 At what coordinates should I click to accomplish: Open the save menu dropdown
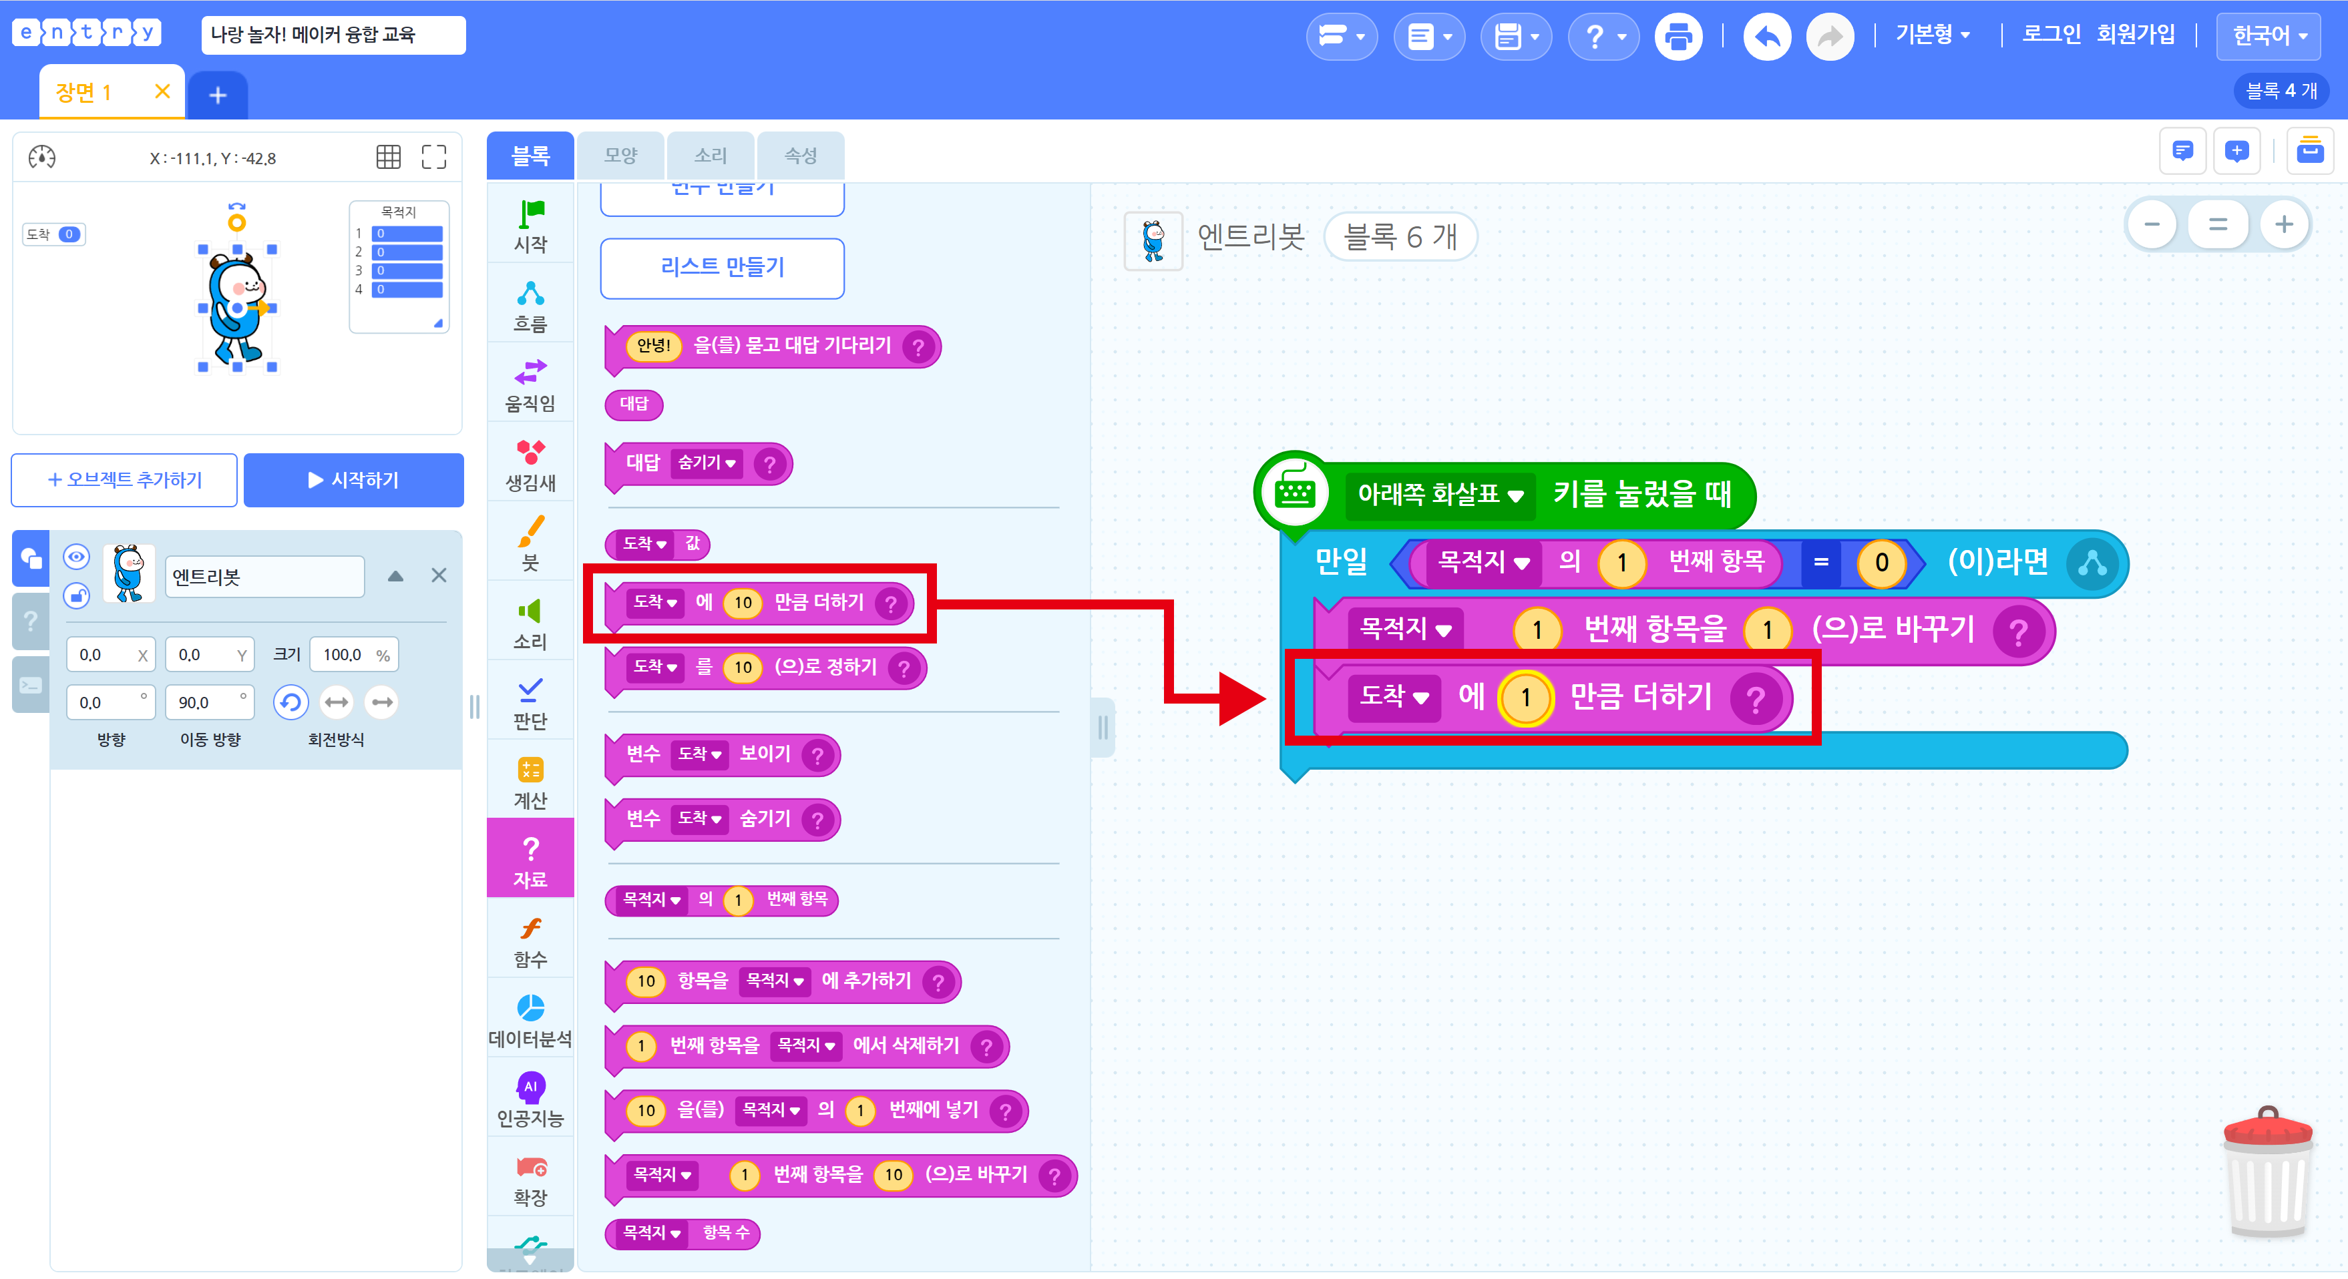point(1516,37)
